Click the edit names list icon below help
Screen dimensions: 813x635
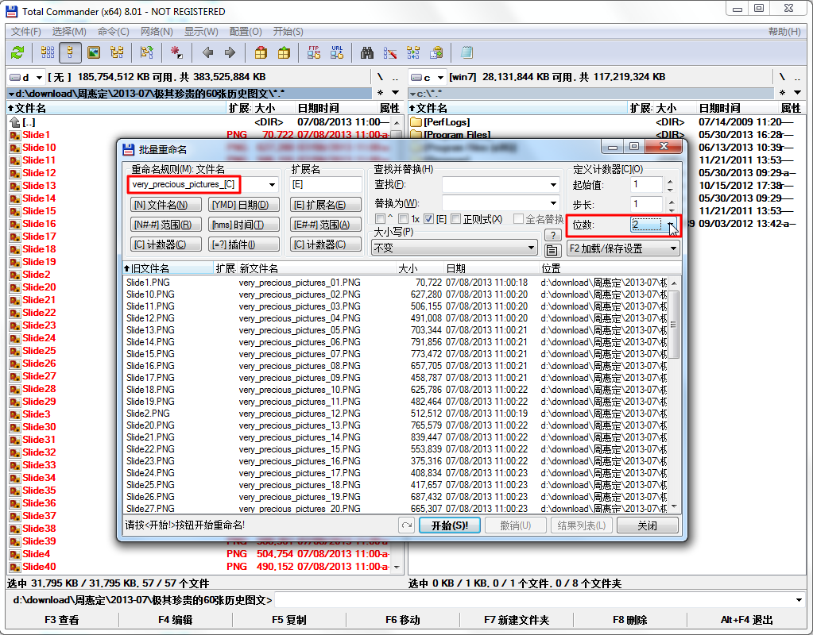[552, 251]
